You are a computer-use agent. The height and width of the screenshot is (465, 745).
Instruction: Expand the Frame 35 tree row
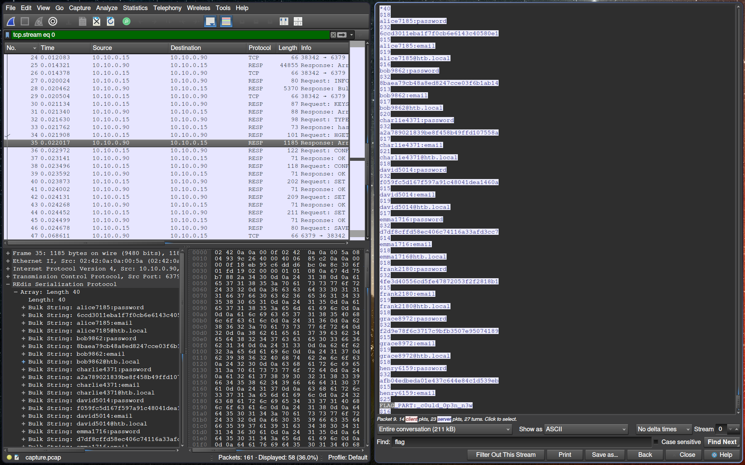(x=8, y=253)
